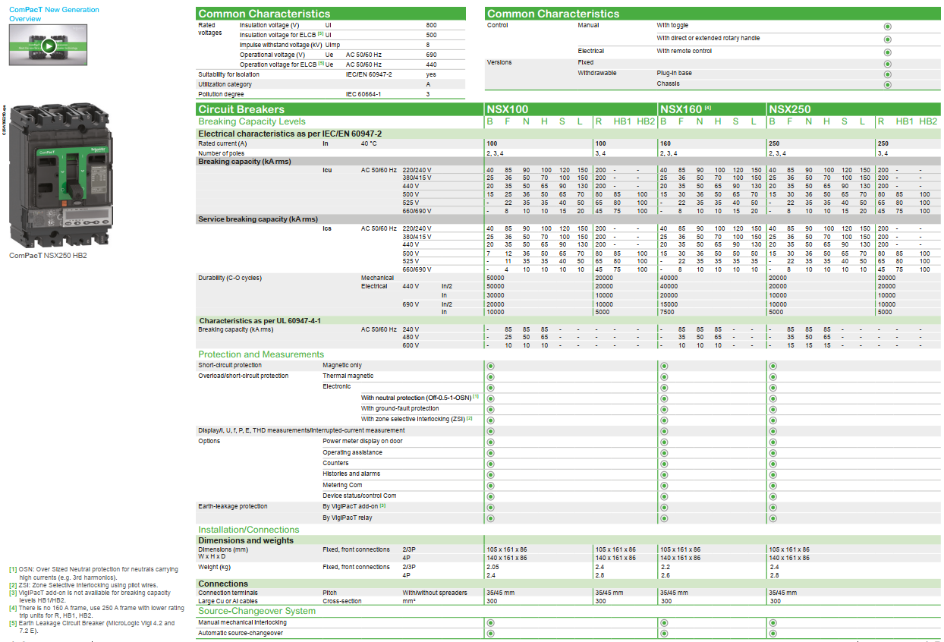Click the Chassis version indicator dot
This screenshot has height=642, width=944.
(887, 84)
